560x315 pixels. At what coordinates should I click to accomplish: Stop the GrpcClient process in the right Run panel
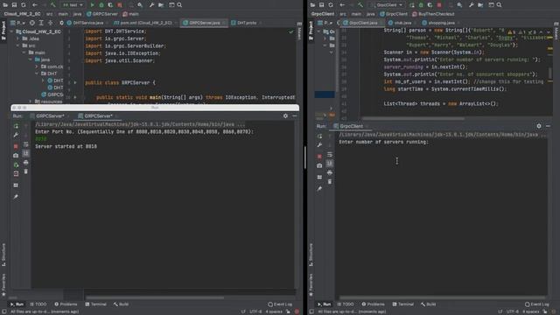(319, 156)
